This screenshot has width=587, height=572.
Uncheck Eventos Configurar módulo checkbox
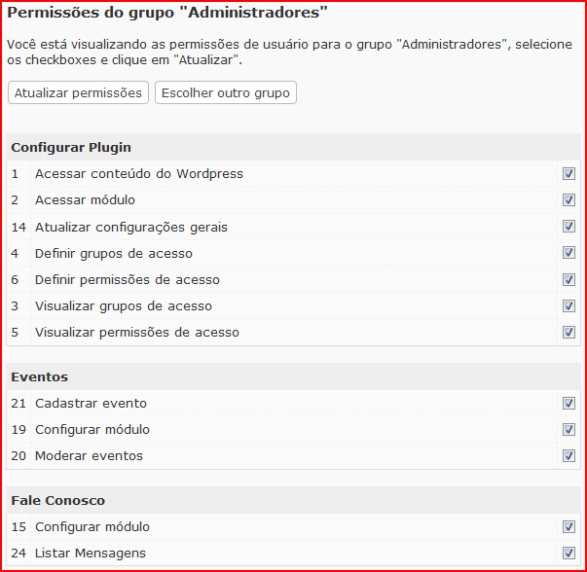point(569,429)
